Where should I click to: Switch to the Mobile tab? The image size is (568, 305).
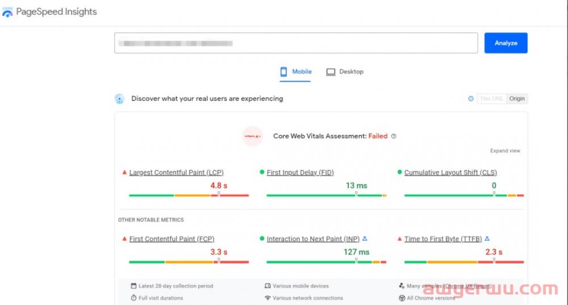[x=296, y=72]
